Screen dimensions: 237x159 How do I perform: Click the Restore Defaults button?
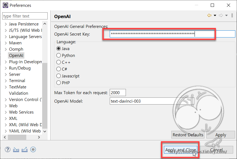(188, 135)
